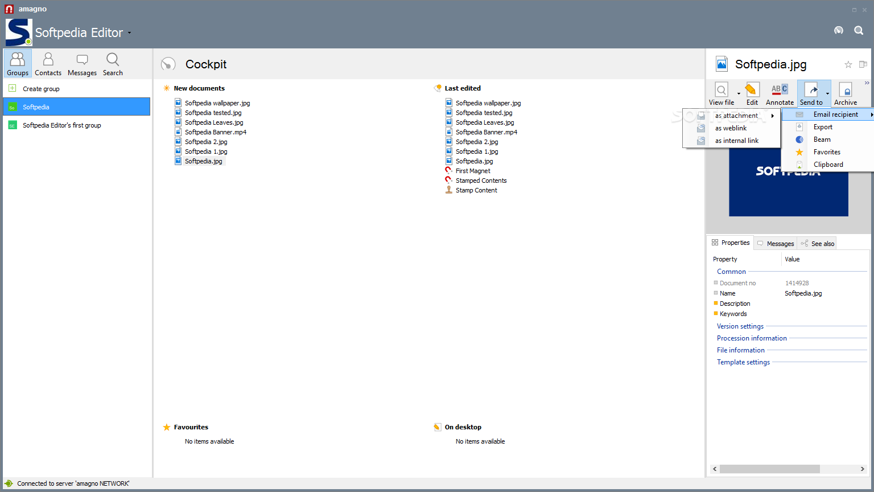Select Softpedia Editor's first group

click(77, 125)
